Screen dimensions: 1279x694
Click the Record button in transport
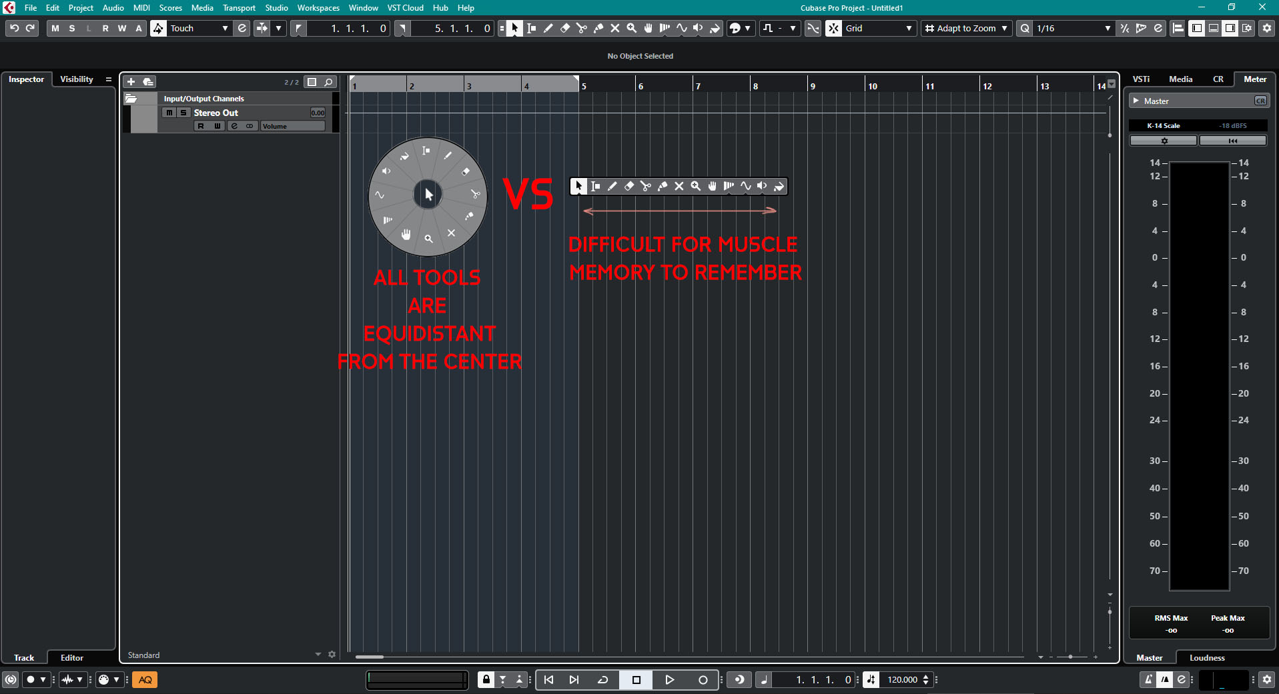click(703, 679)
